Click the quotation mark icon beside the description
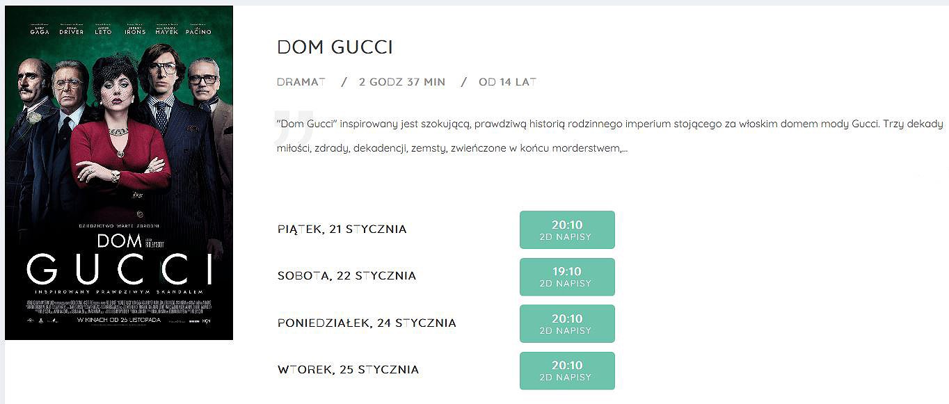Screen dimensions: 949x404 point(294,122)
